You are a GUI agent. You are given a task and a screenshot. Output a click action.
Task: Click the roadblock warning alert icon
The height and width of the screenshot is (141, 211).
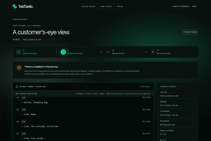(x=19, y=67)
